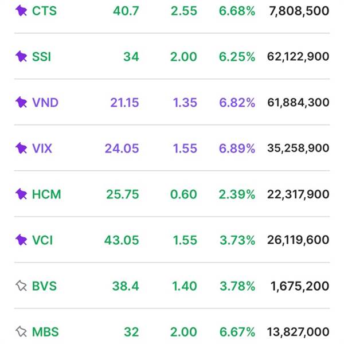Tap MBS percent change 6.67%

click(x=237, y=331)
